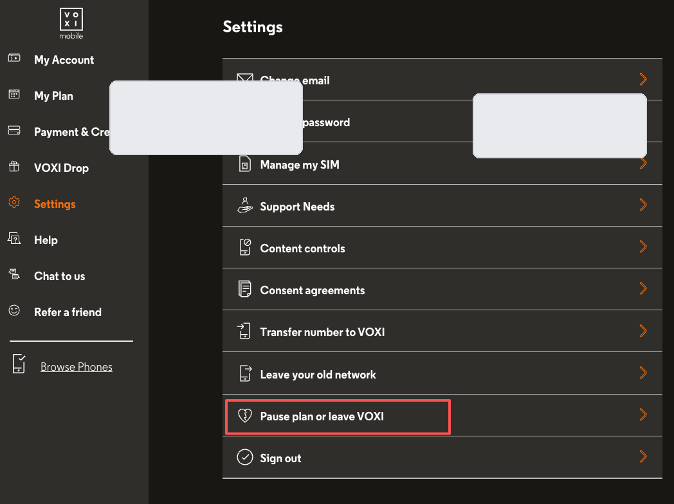Click the Payment card icon in sidebar
The image size is (674, 504).
point(14,130)
